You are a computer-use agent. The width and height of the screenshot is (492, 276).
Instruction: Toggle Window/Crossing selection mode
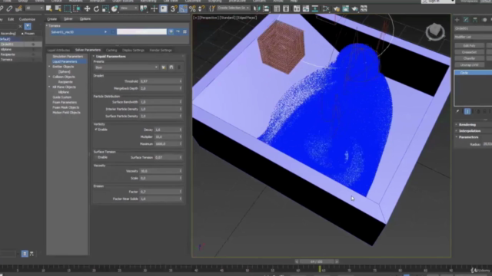(x=76, y=8)
